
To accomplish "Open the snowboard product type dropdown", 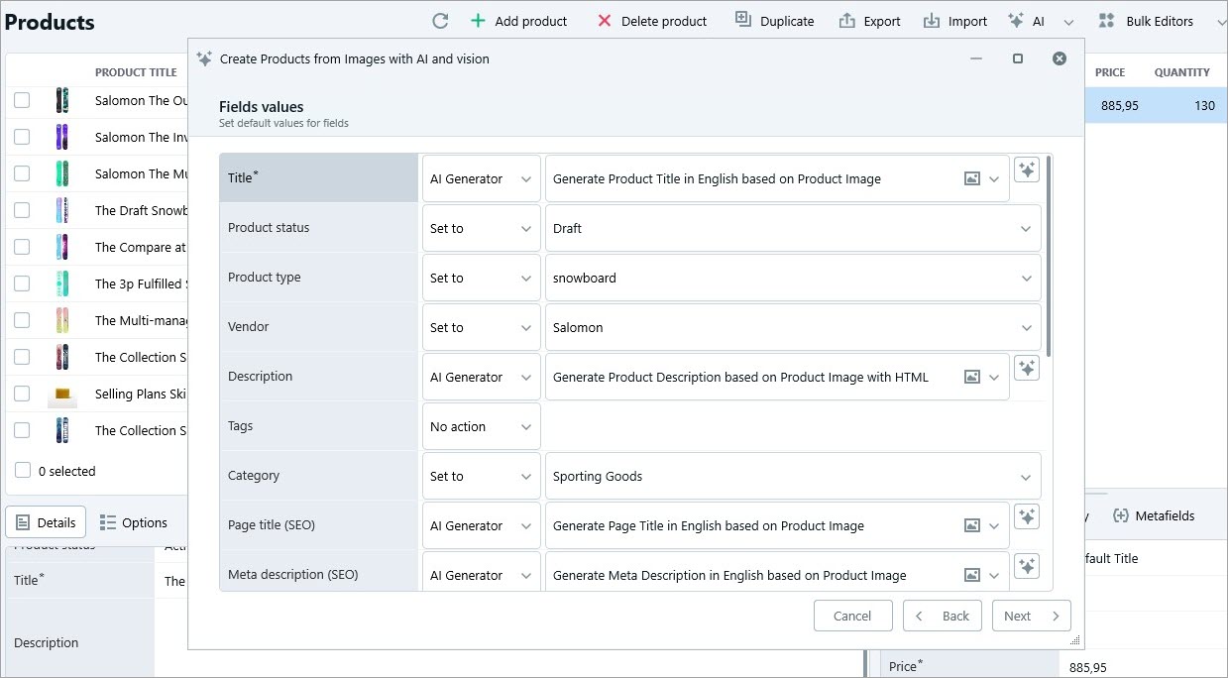I will pyautogui.click(x=793, y=279).
